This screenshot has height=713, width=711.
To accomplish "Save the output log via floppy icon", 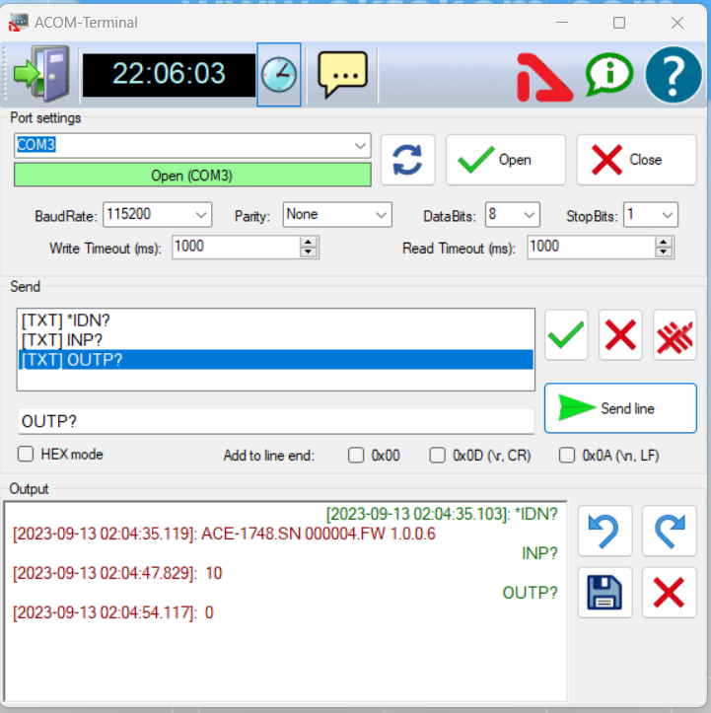I will point(605,593).
